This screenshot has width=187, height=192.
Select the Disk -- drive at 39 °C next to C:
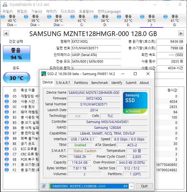coord(58,21)
